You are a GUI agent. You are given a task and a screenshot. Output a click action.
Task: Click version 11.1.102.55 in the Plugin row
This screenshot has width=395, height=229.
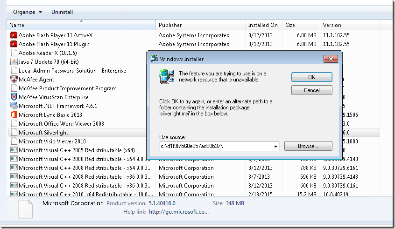pyautogui.click(x=336, y=44)
